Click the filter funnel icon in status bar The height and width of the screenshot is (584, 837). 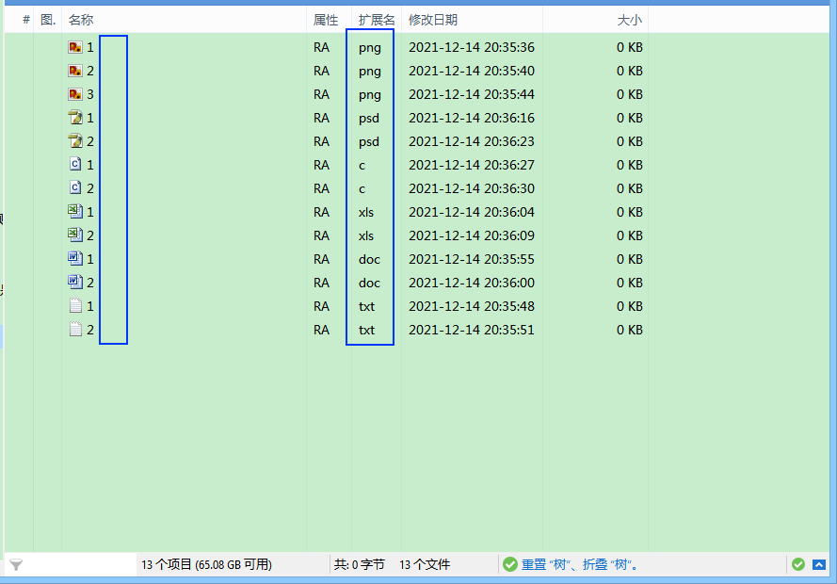coord(16,565)
